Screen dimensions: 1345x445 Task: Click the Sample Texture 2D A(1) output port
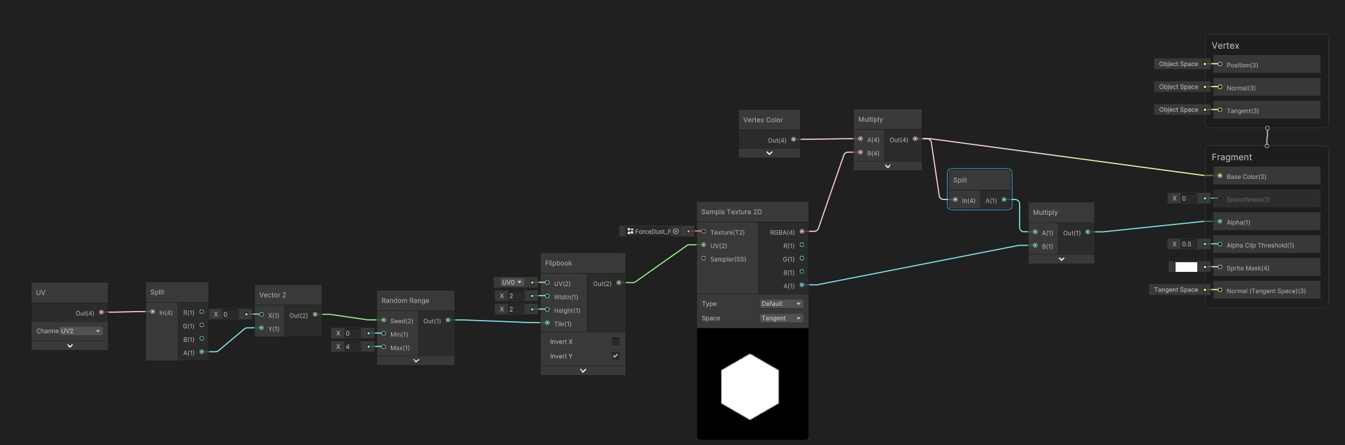pyautogui.click(x=802, y=285)
